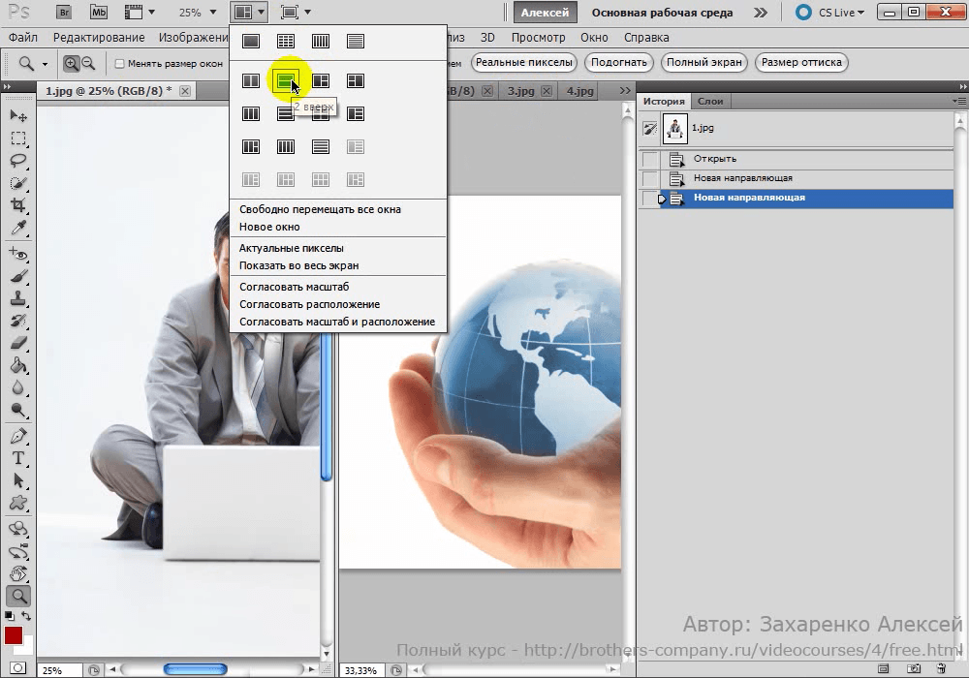Screen dimensions: 969x678
Task: Pick the Crop tool in the toolbar
Action: coord(17,205)
